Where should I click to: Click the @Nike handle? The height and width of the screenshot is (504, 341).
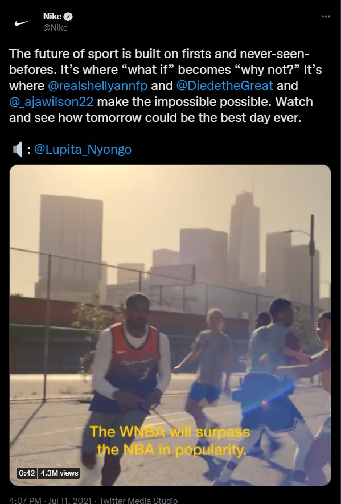coord(55,28)
